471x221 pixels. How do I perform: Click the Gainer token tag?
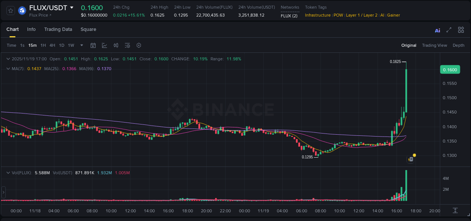pyautogui.click(x=393, y=15)
